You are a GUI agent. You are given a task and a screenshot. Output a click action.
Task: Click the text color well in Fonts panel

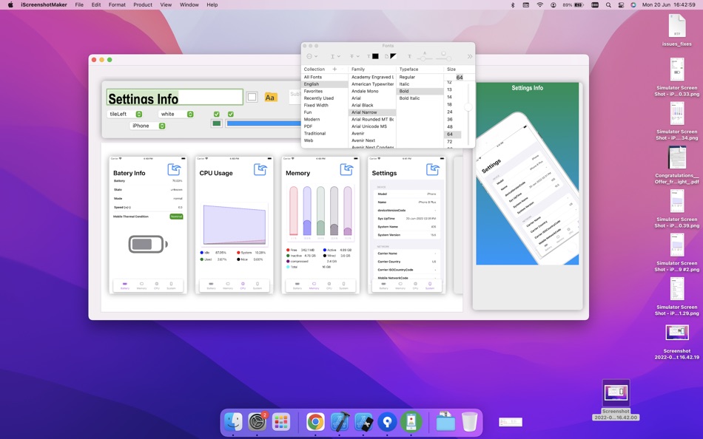(374, 57)
